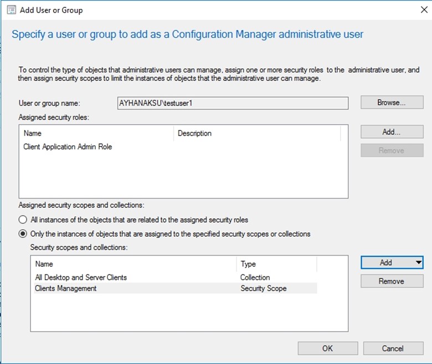Select the Clients Management scope row
This screenshot has width=432, height=364.
pos(176,288)
